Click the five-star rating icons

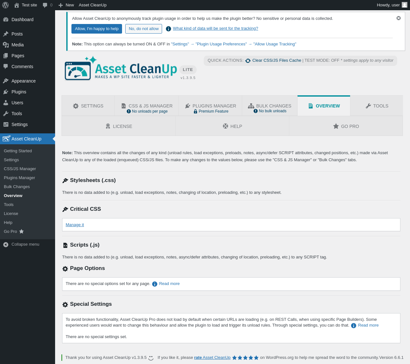point(245,358)
